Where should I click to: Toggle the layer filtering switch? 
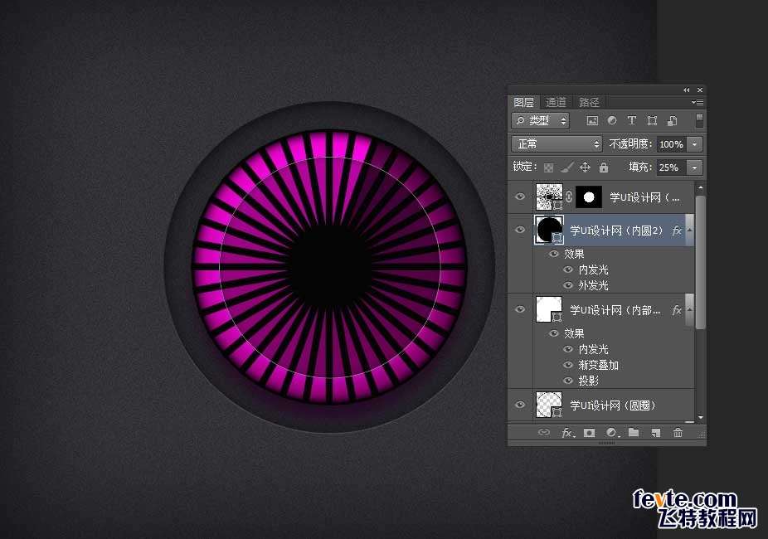point(699,120)
